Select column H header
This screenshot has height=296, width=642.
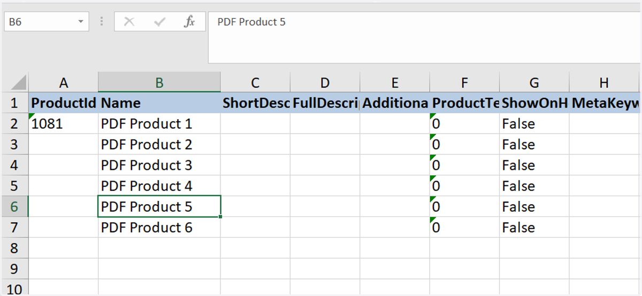click(605, 82)
